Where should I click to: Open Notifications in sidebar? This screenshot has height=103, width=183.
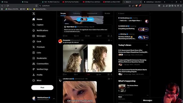click(x=40, y=30)
